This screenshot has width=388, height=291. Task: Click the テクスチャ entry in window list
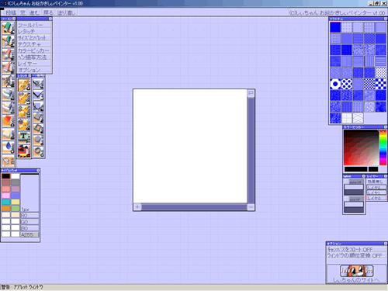(x=34, y=44)
